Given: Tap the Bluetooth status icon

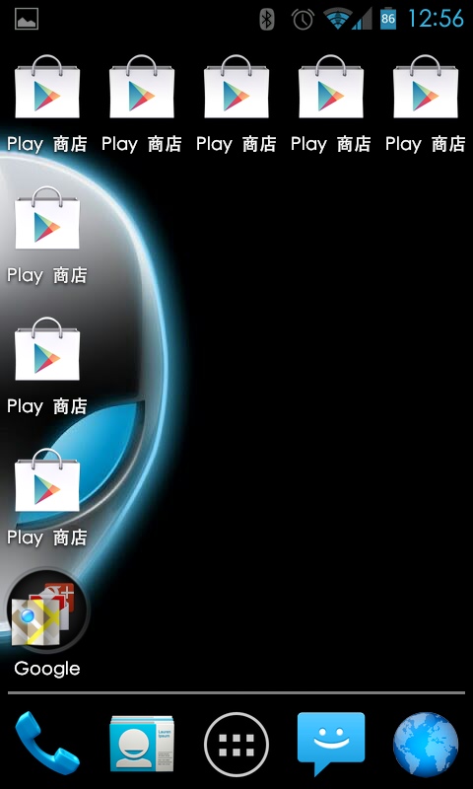Looking at the screenshot, I should tap(266, 19).
